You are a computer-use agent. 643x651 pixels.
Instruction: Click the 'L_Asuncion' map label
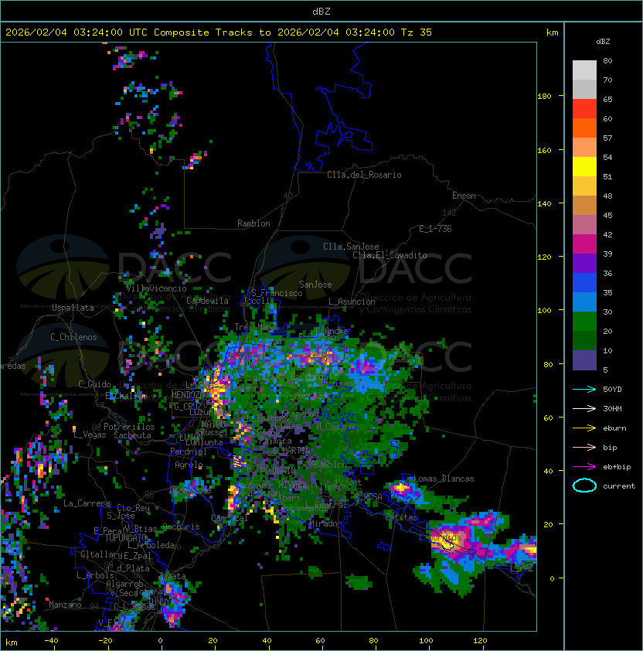[352, 302]
